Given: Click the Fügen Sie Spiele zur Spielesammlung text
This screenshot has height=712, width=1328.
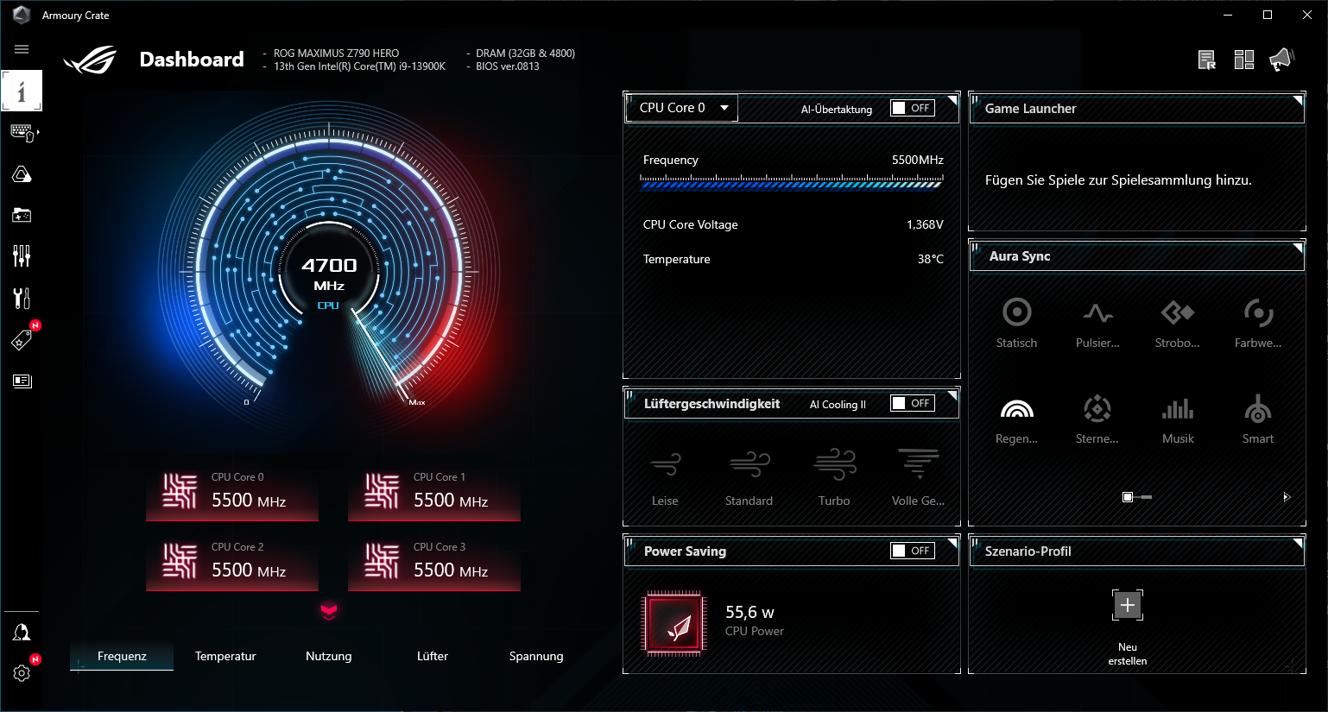Looking at the screenshot, I should click(x=1118, y=180).
